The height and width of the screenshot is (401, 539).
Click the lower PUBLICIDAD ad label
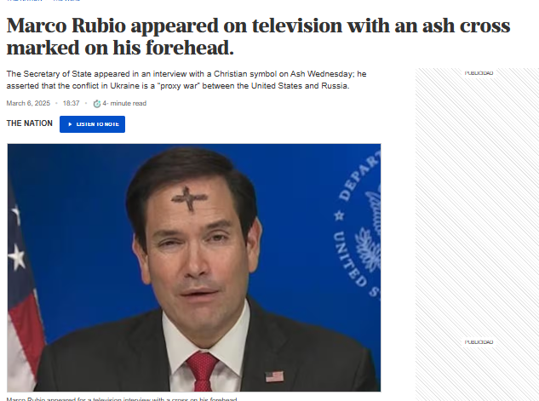[479, 342]
